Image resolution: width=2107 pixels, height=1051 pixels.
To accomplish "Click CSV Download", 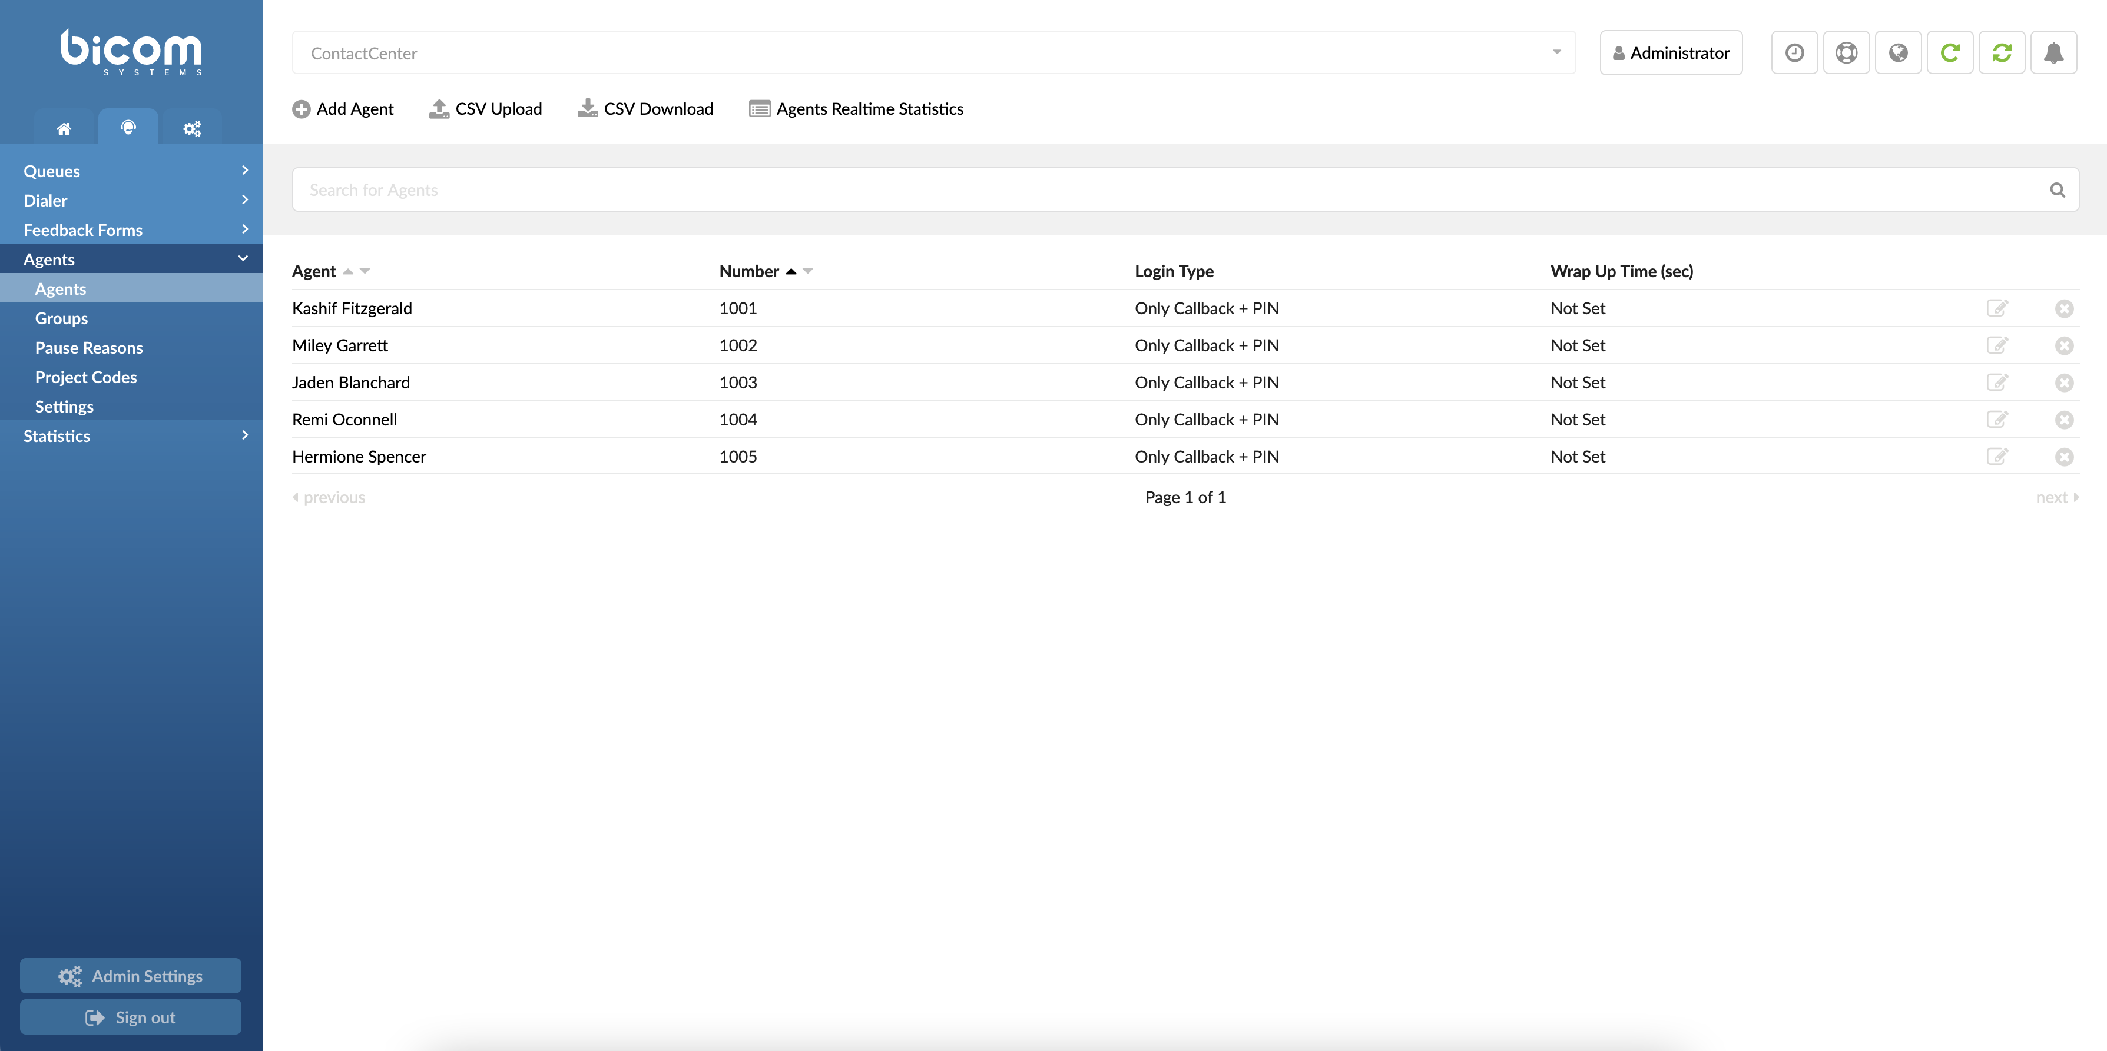I will click(645, 109).
